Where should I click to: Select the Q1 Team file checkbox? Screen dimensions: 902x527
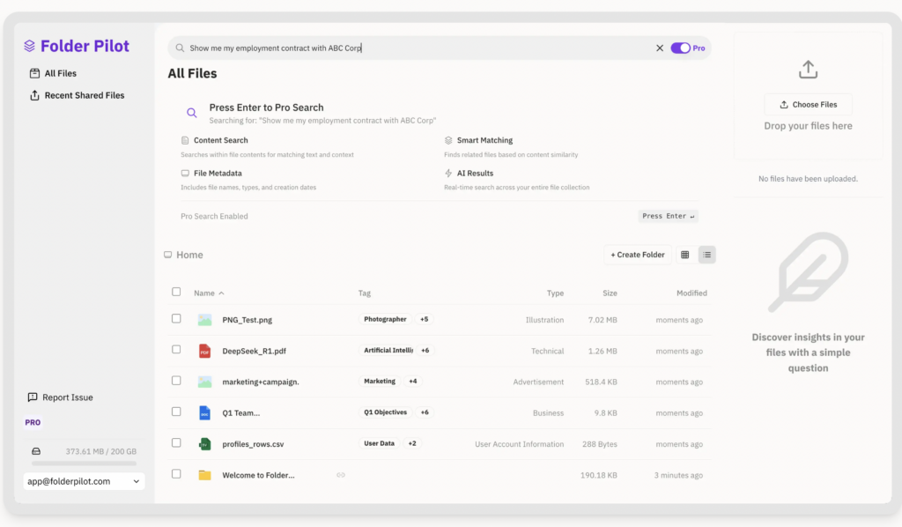176,412
